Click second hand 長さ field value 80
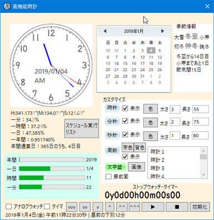Image resolution: width=214 pixels, height=220 pixels. pos(201,135)
